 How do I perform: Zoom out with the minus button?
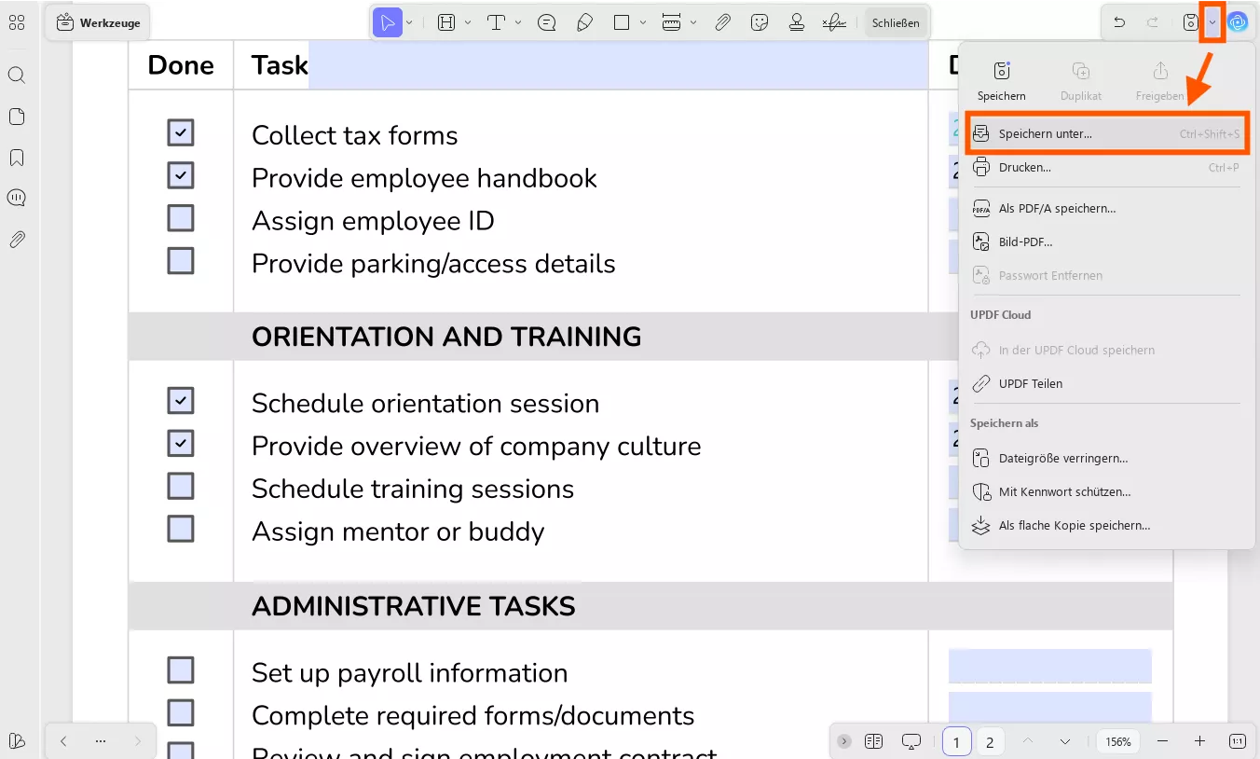[1162, 741]
